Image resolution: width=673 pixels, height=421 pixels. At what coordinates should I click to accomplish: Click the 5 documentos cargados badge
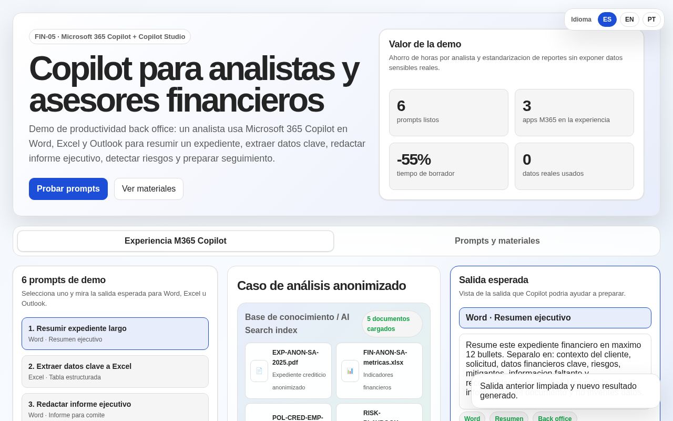click(x=392, y=324)
